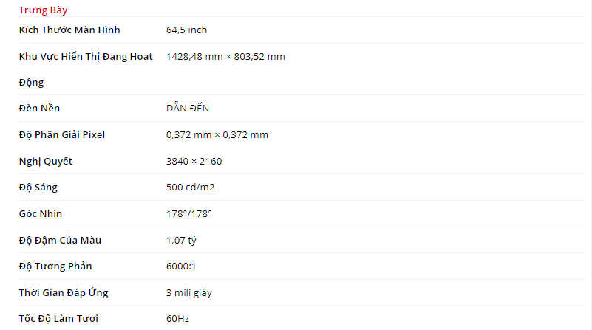The width and height of the screenshot is (592, 330).
Task: Select the 64,5 inch screen size value
Action: click(187, 30)
